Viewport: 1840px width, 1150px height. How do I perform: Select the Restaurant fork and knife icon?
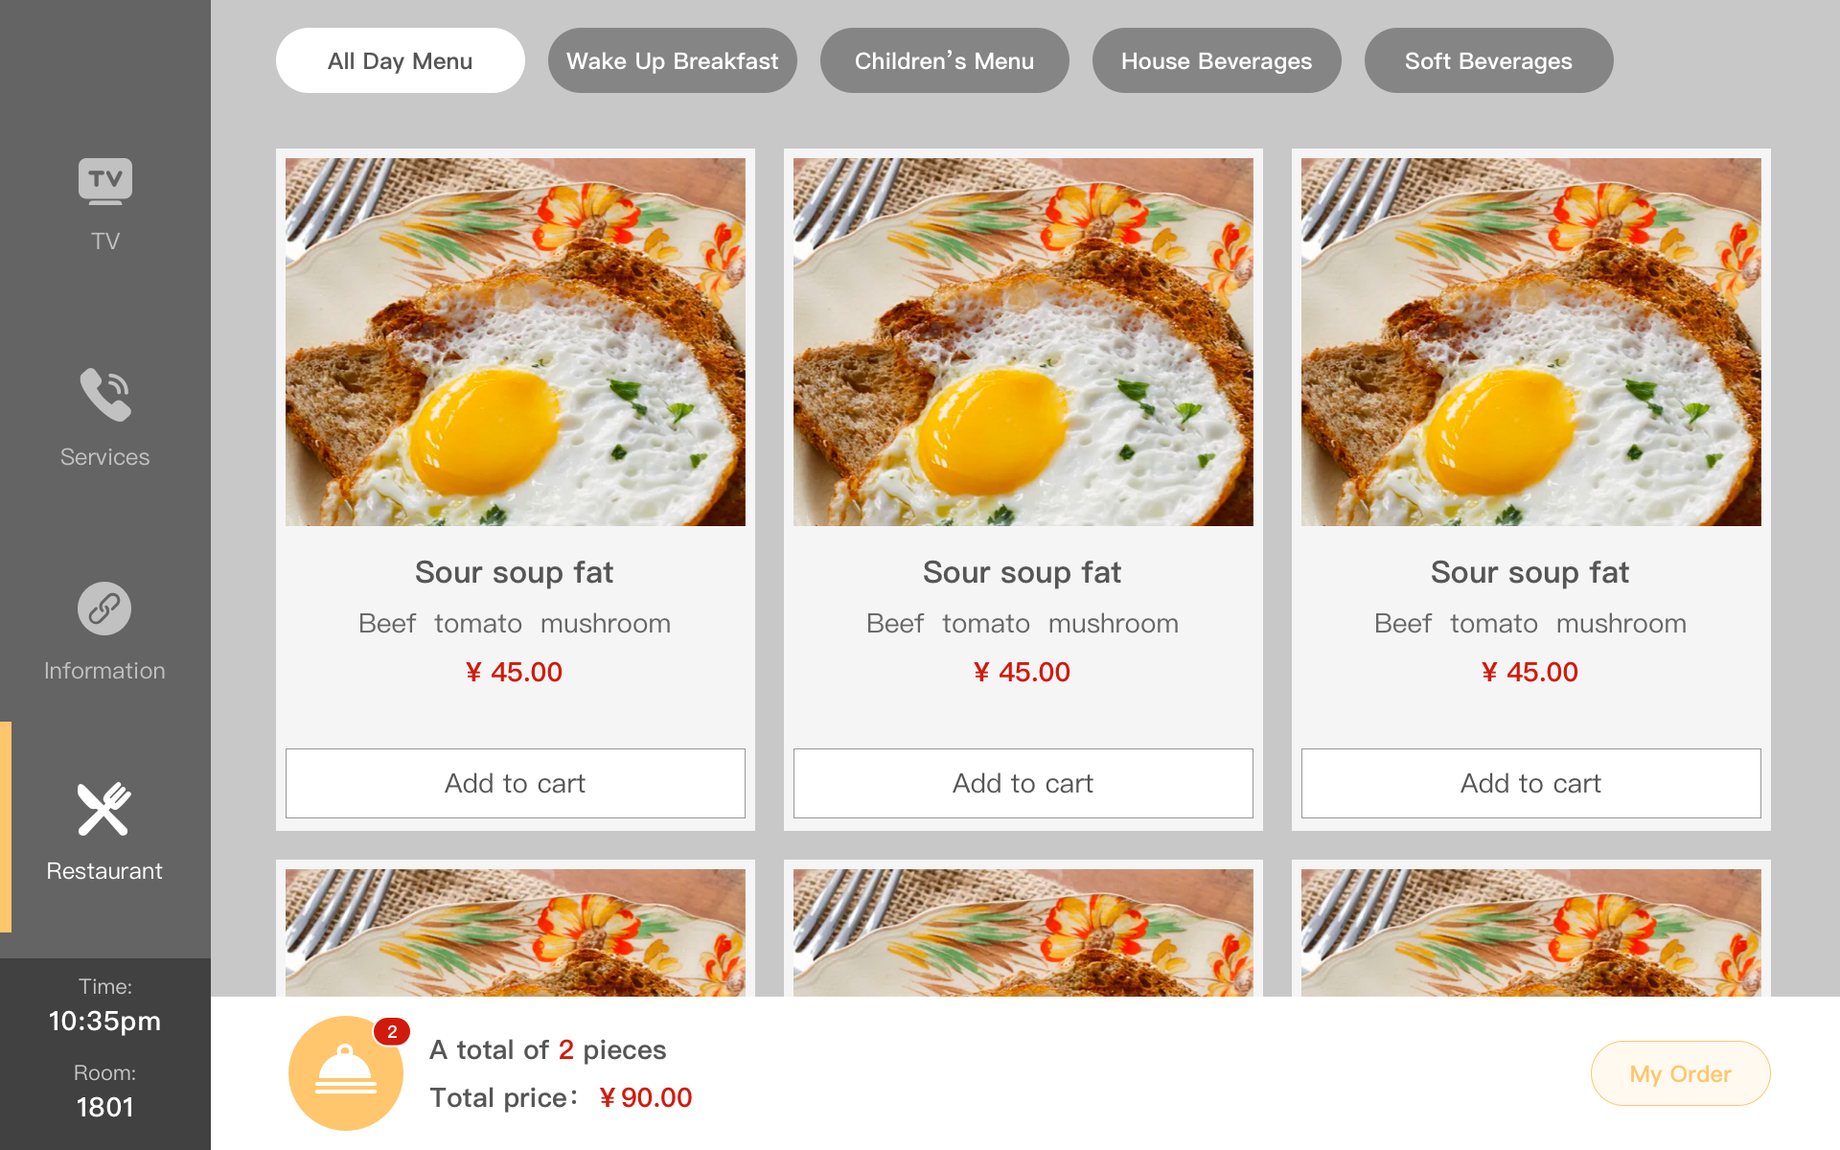click(104, 809)
